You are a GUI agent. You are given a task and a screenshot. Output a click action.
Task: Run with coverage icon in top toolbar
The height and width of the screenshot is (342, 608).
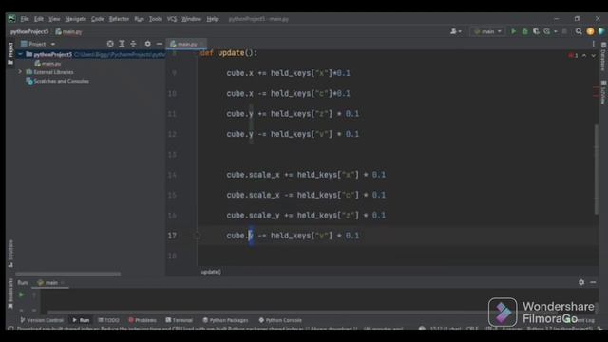[x=536, y=31]
